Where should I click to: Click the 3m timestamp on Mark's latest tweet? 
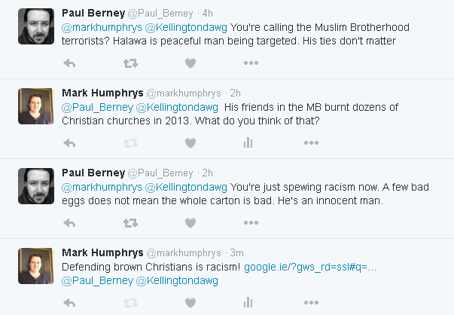click(235, 252)
